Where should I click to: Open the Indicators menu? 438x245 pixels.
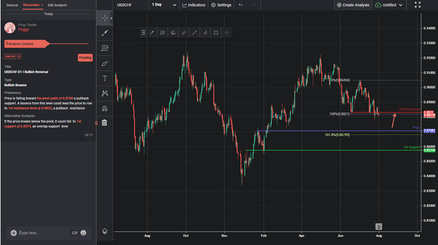click(x=194, y=5)
